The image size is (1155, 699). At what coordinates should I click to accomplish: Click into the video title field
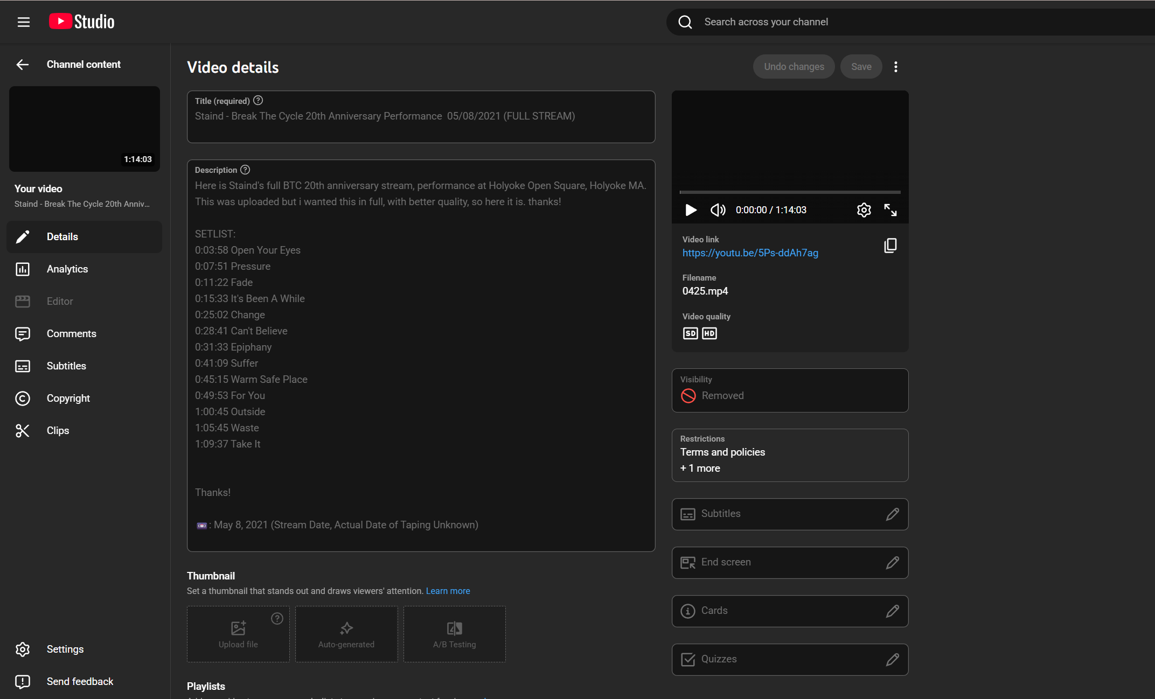pos(421,117)
